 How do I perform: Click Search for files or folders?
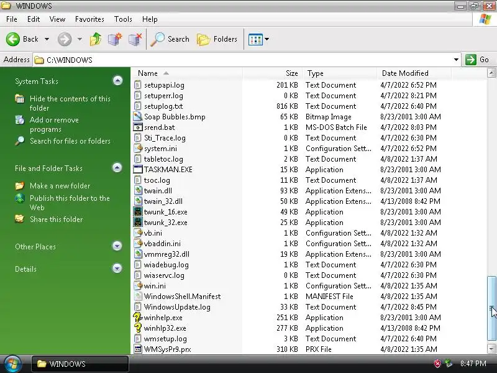(x=70, y=141)
